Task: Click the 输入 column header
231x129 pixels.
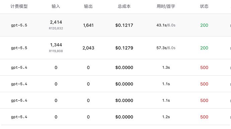Action: [56, 6]
